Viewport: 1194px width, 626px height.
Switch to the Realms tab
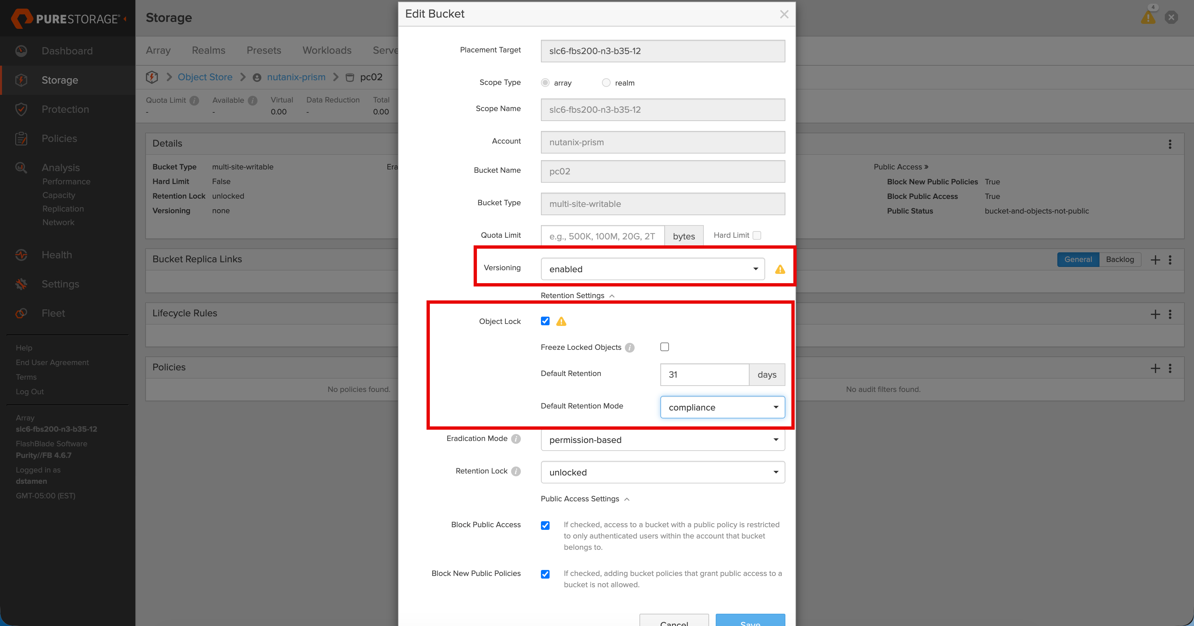point(208,50)
